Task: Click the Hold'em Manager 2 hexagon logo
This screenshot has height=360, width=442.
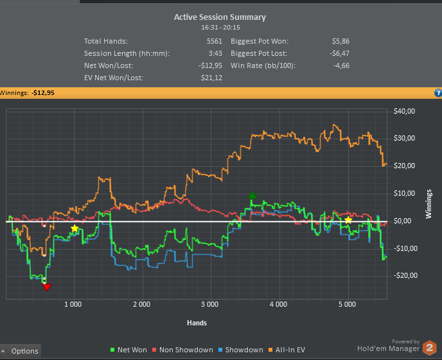Action: point(430,348)
